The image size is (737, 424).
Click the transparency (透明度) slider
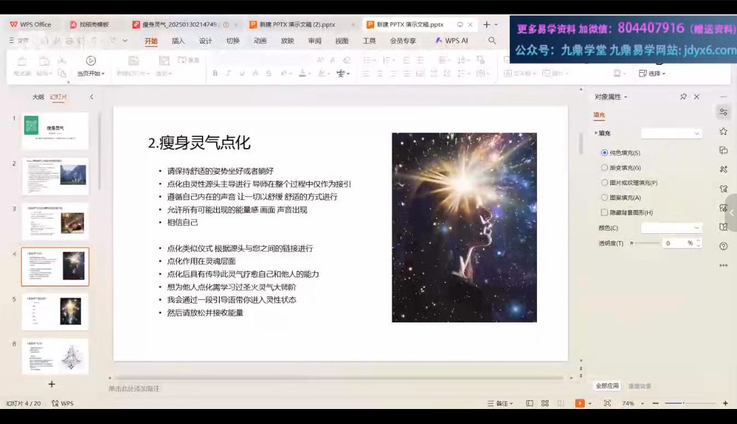point(645,243)
